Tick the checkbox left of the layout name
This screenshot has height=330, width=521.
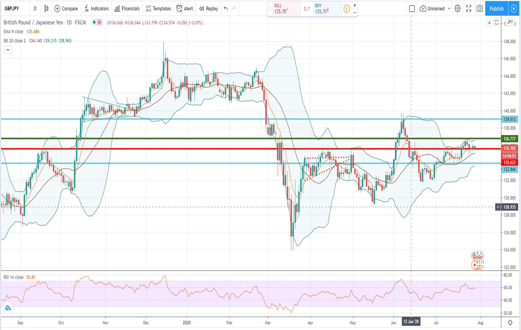point(412,9)
